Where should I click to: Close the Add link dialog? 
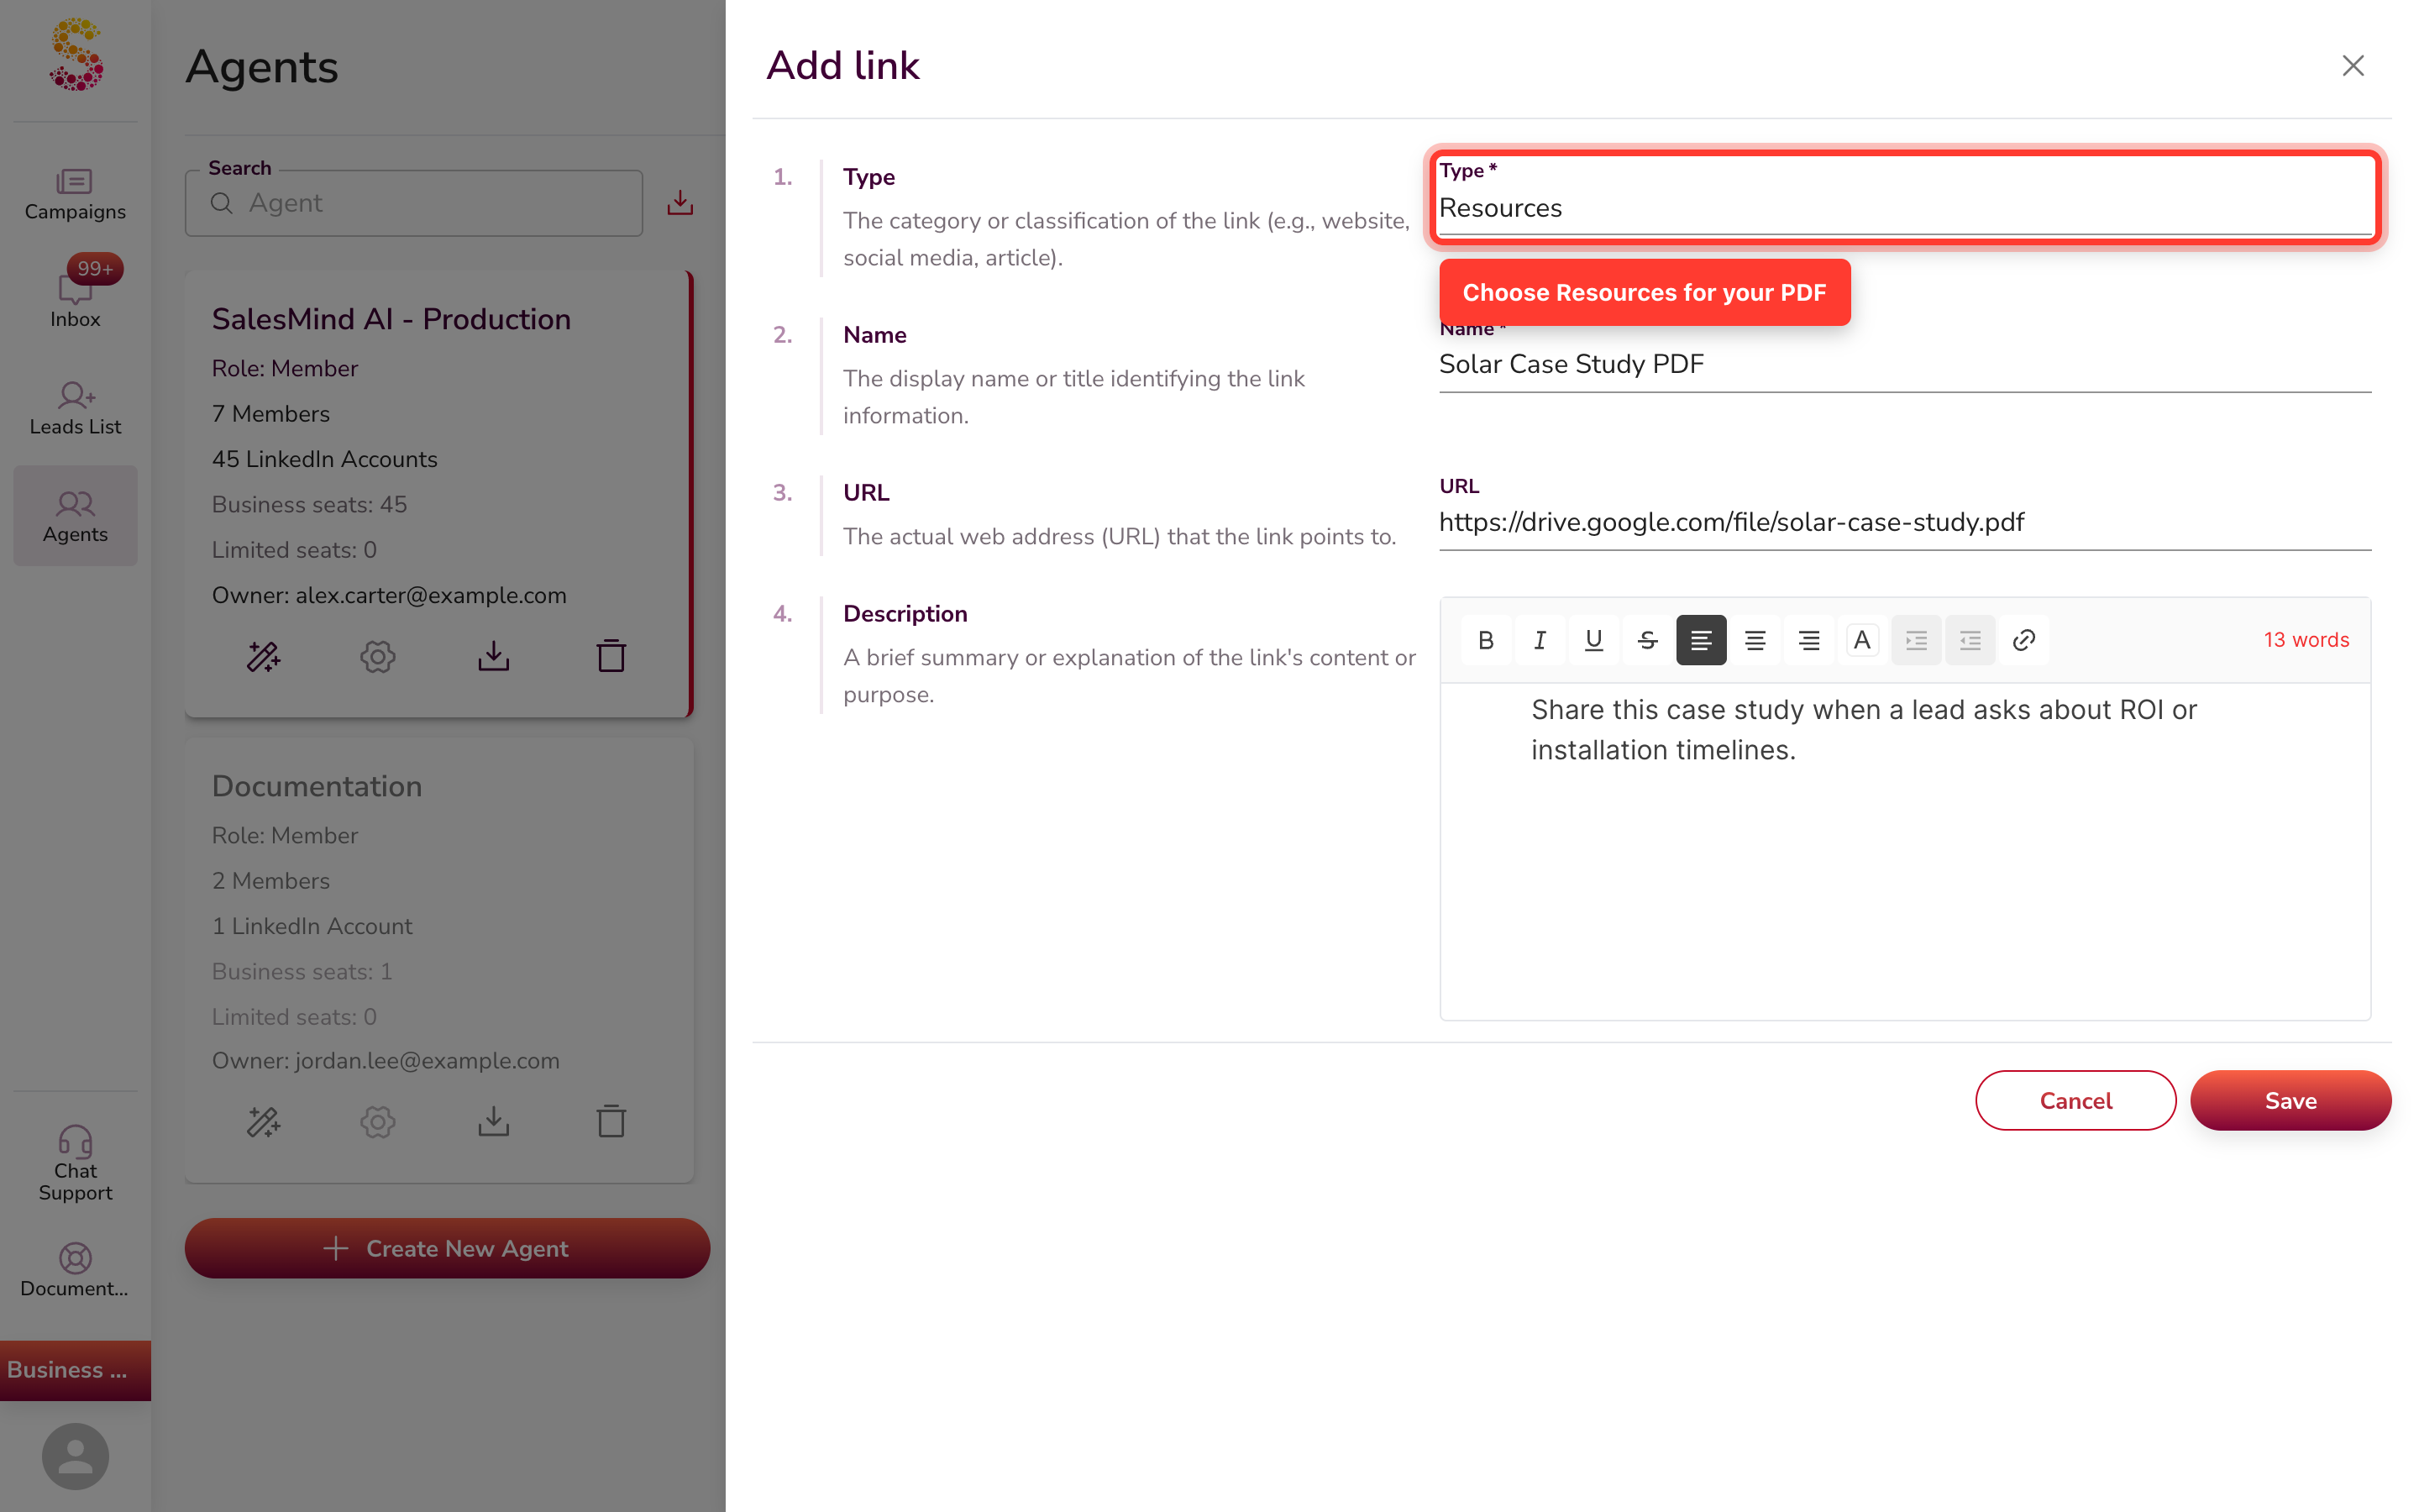[2353, 66]
